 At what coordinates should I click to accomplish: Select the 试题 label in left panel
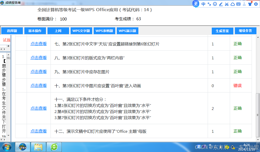click(x=6, y=40)
